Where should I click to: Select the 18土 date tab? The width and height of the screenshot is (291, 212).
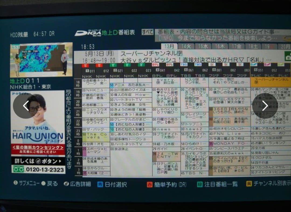pyautogui.click(x=253, y=46)
